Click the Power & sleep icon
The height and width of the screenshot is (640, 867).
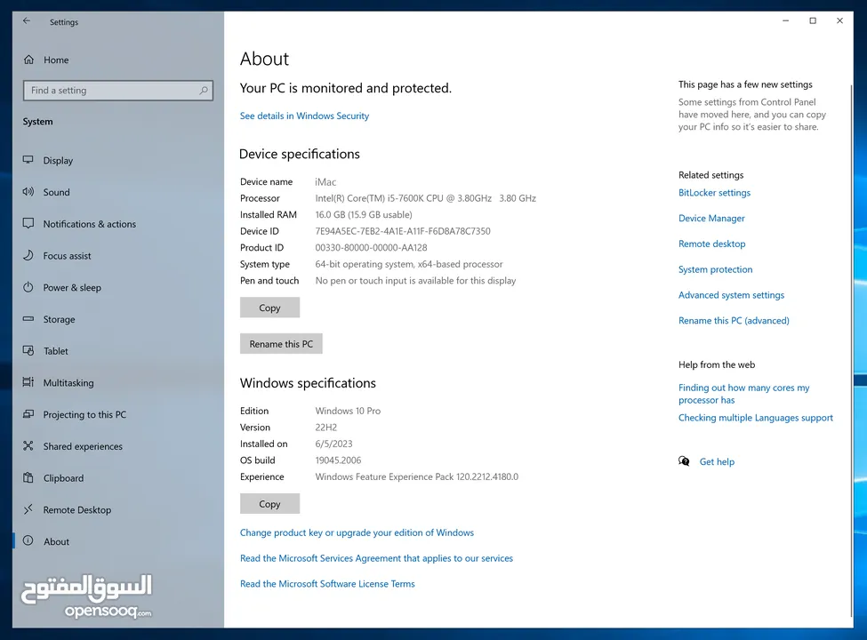[28, 287]
